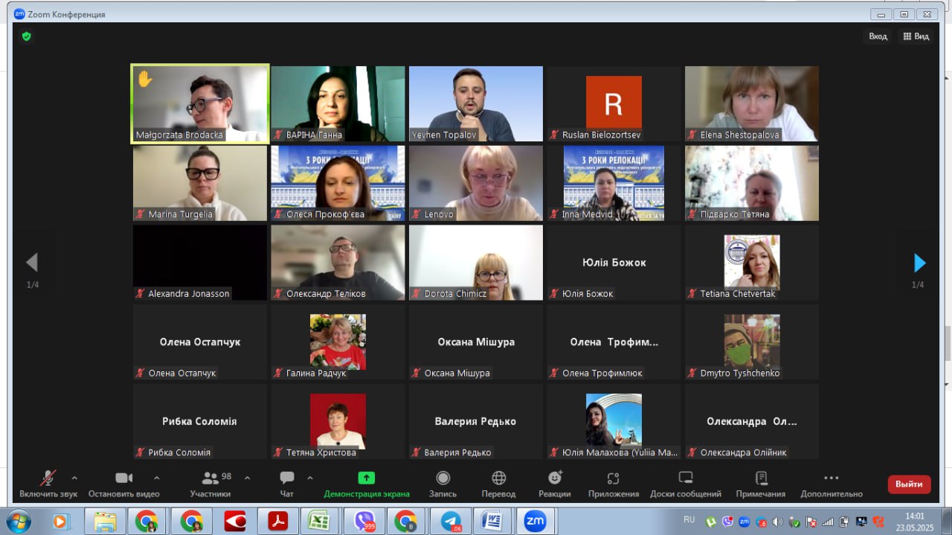Stop camera with Остановить видео
Screen dimensions: 952x535
click(x=123, y=478)
